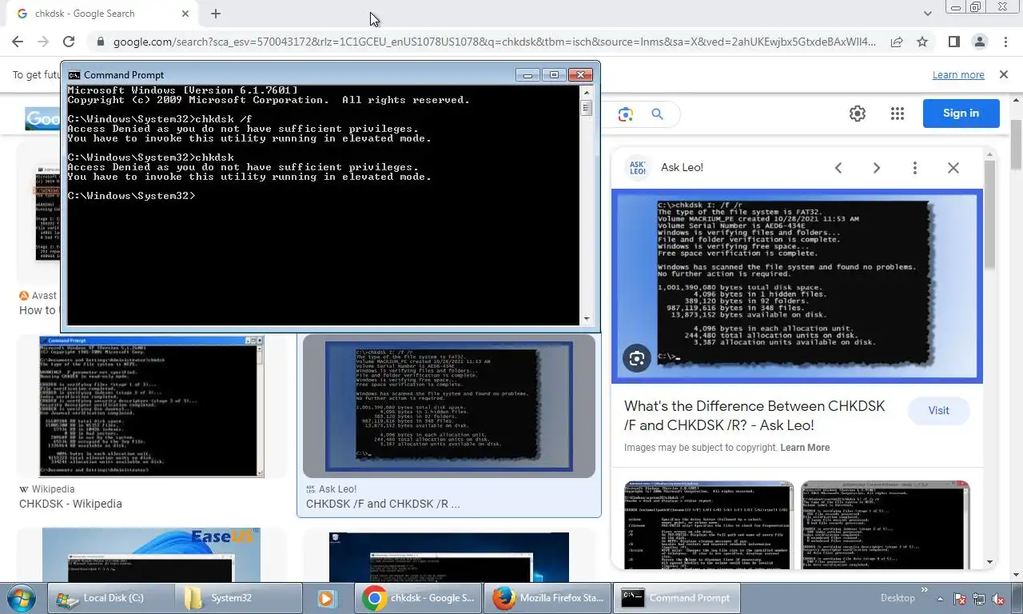Click the Sign in button

(961, 114)
